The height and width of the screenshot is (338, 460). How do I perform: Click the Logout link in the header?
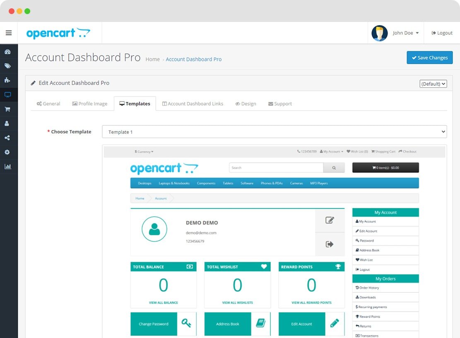[x=442, y=33]
